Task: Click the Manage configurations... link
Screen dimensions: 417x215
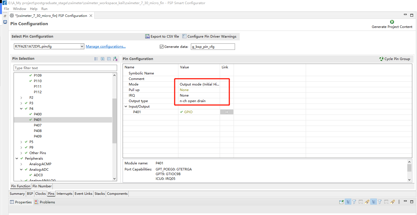Action: (x=106, y=46)
